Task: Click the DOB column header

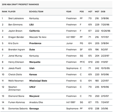Action: [x=103, y=12]
